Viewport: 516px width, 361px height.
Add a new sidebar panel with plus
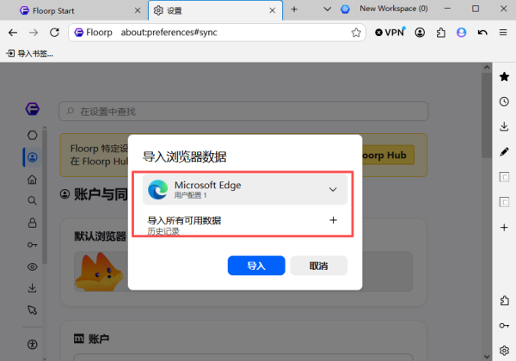click(504, 227)
